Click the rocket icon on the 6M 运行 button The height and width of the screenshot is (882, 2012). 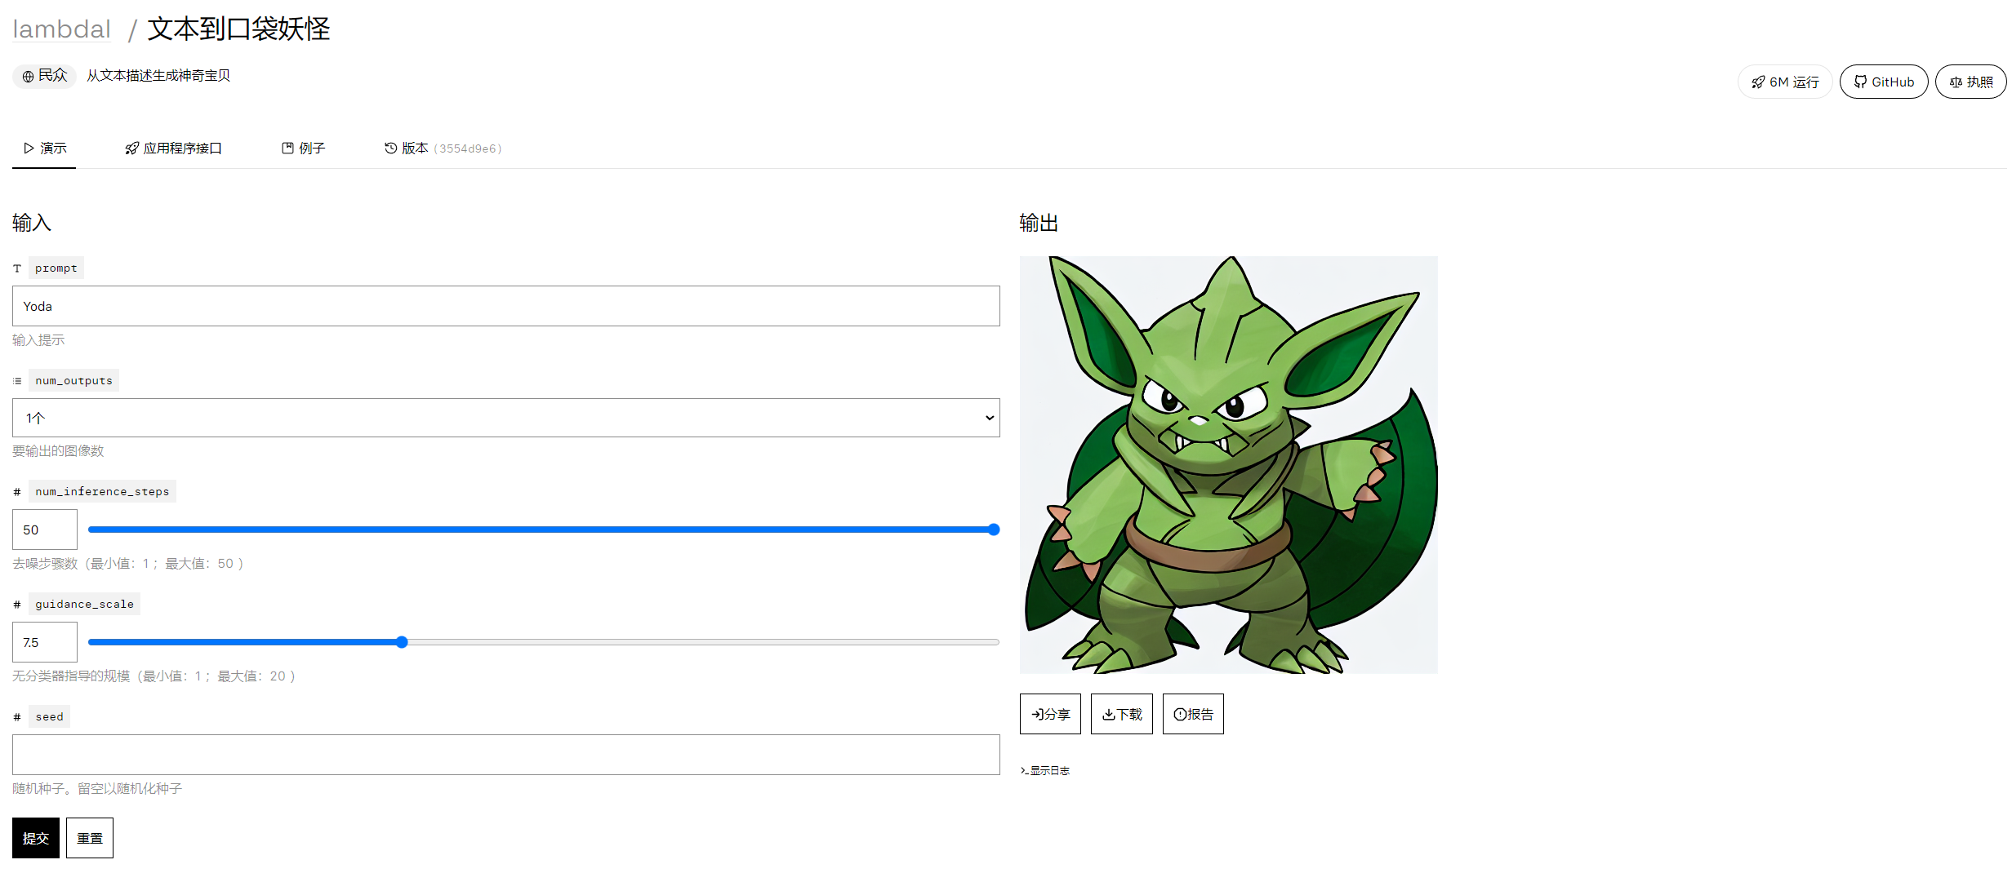coord(1758,82)
